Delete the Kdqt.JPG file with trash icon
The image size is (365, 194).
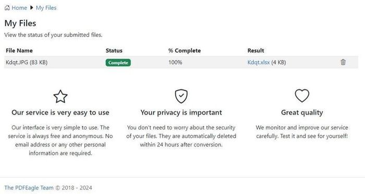[x=343, y=62]
